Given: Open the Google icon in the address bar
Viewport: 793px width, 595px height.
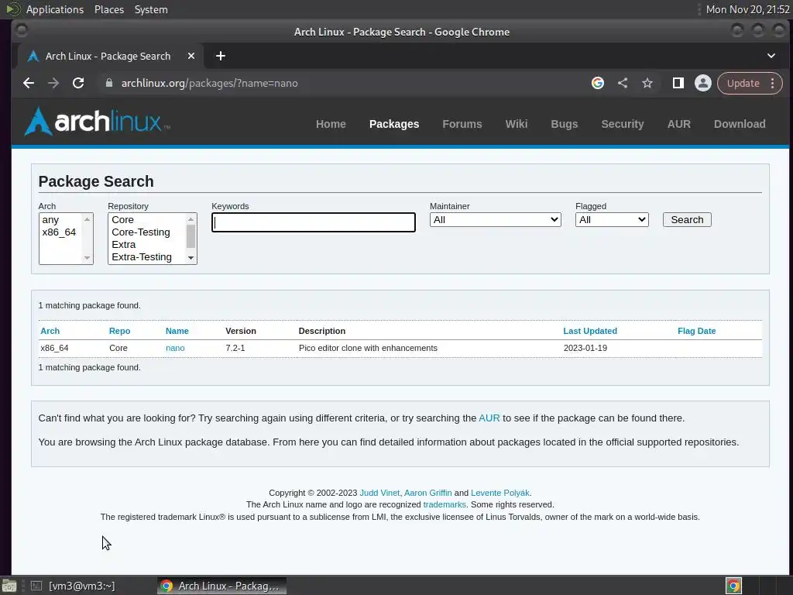Looking at the screenshot, I should [598, 83].
